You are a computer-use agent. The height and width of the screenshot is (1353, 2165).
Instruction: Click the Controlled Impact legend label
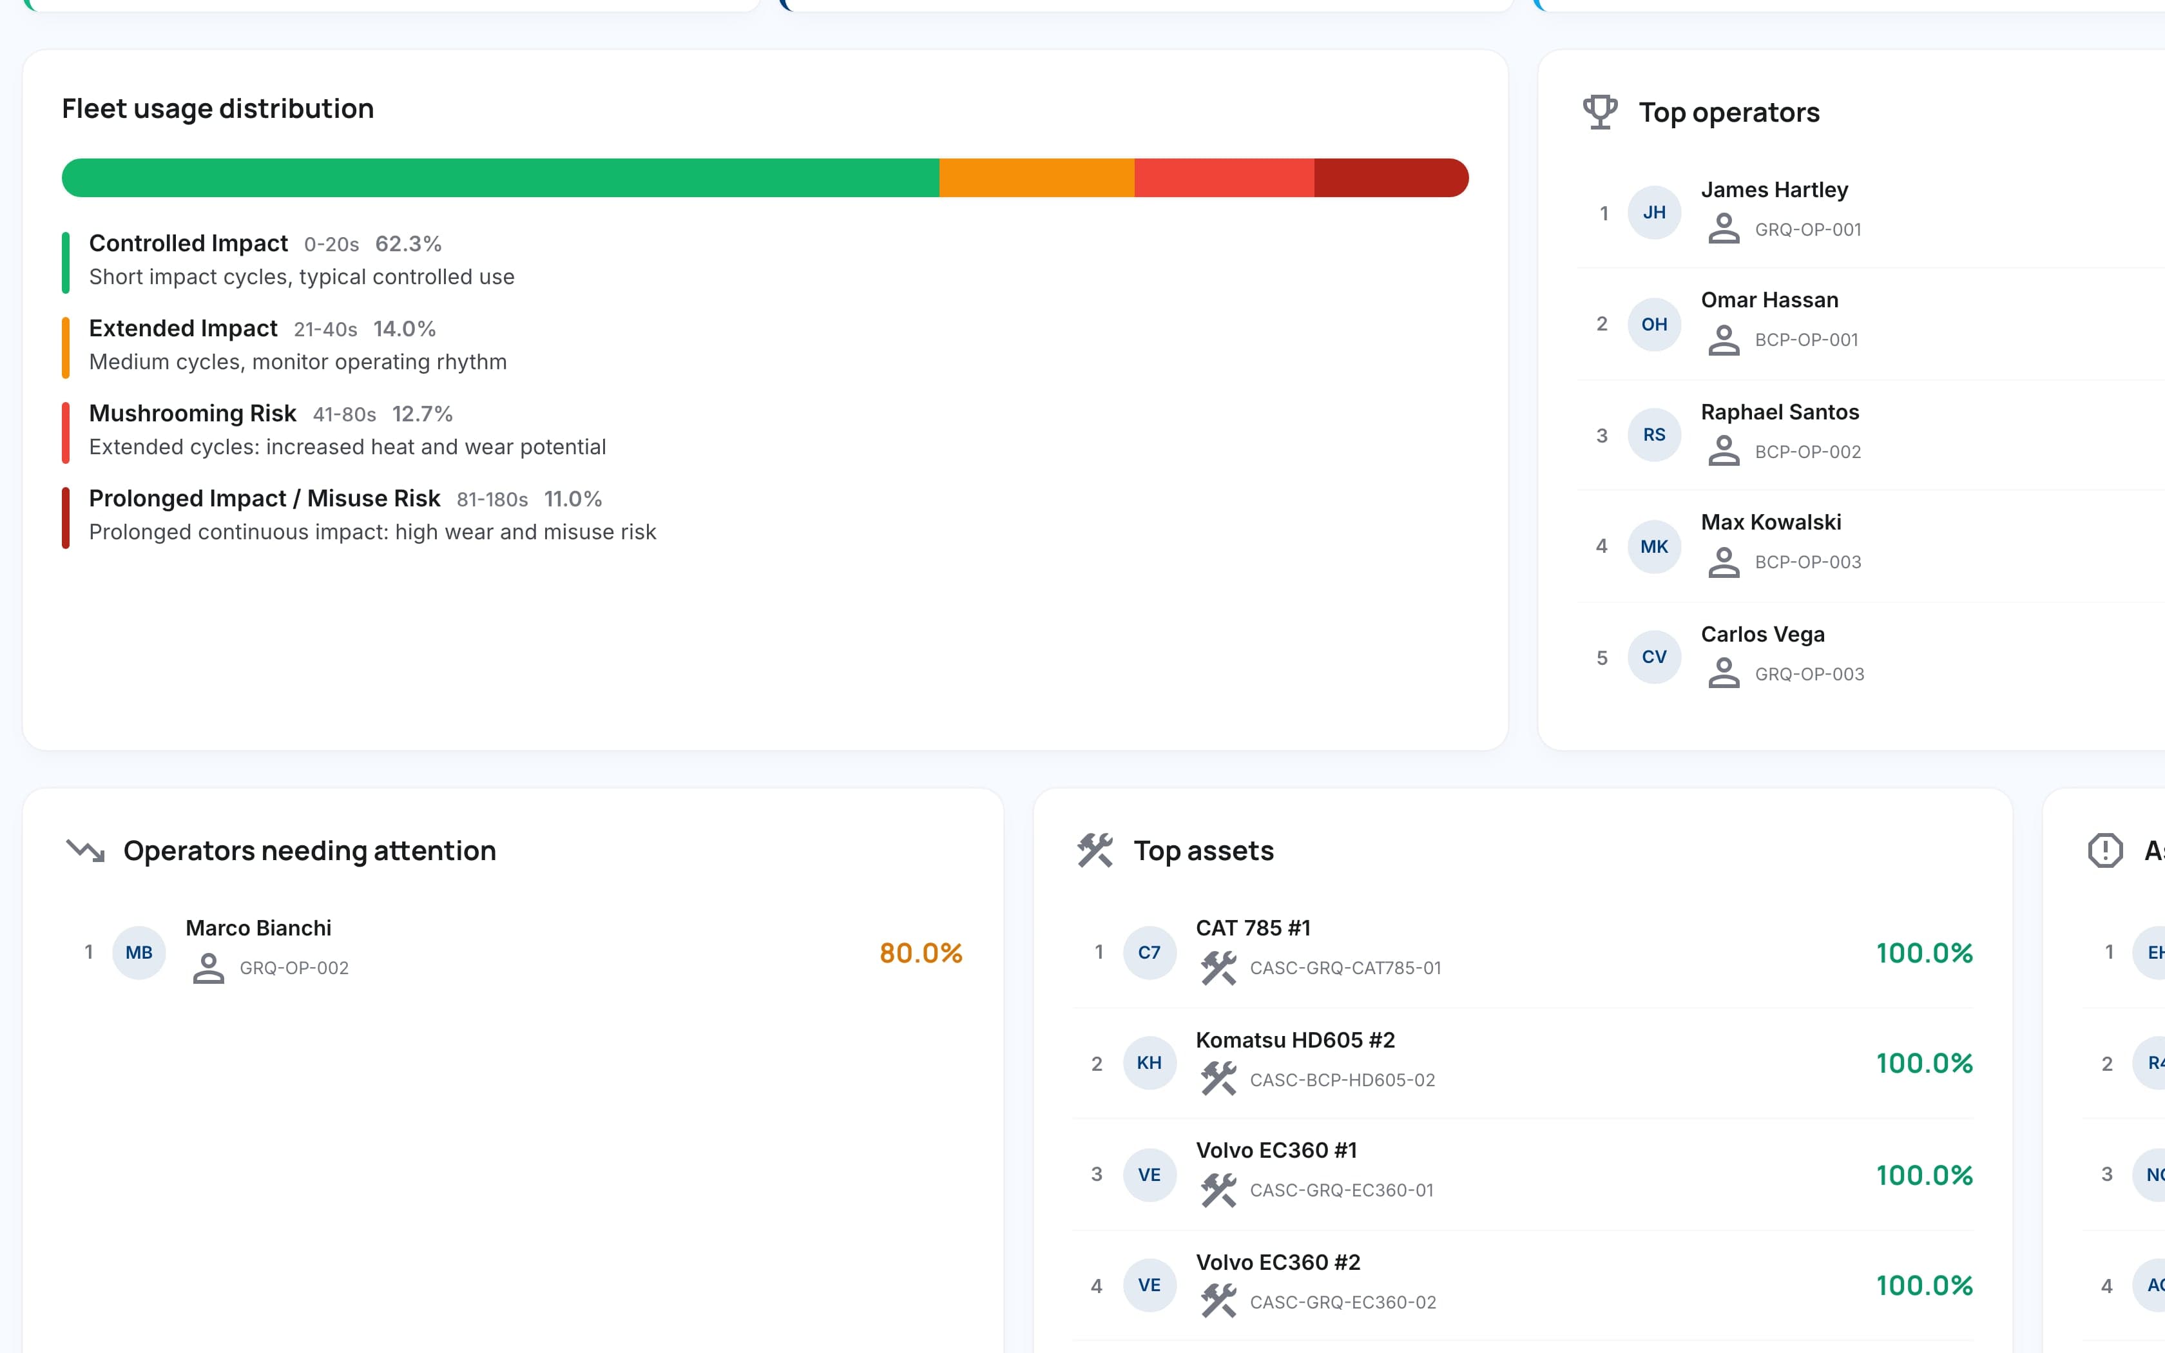coord(188,244)
